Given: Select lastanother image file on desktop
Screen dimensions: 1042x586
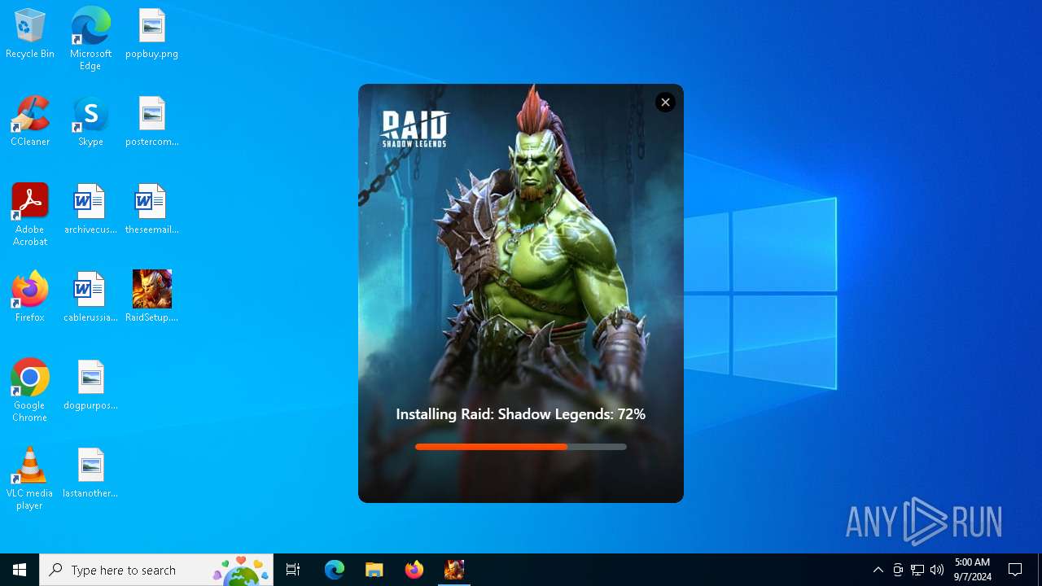Looking at the screenshot, I should [90, 473].
